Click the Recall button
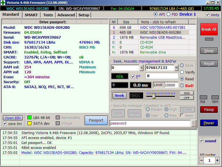Screen dimensions: 222x167 (209, 64)
